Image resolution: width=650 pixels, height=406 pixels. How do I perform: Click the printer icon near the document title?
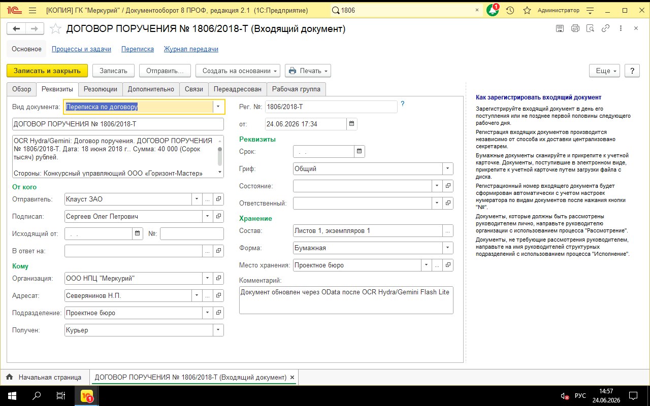[x=575, y=29]
